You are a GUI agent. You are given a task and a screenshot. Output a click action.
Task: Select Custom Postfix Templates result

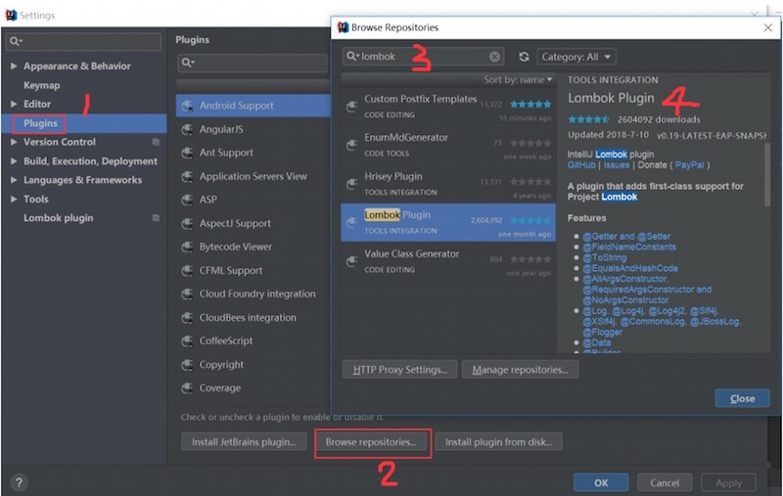click(x=448, y=107)
